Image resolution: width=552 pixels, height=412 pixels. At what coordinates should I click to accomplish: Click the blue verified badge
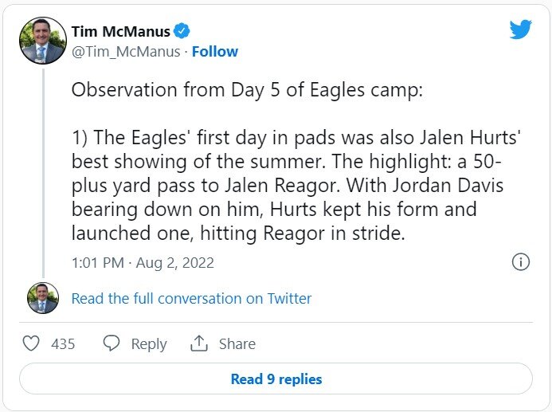tap(182, 32)
